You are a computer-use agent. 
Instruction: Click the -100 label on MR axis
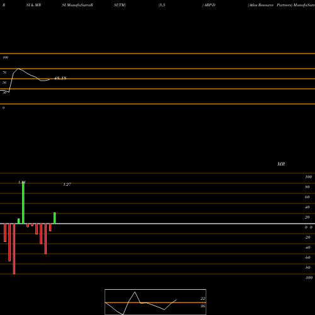pyautogui.click(x=309, y=278)
